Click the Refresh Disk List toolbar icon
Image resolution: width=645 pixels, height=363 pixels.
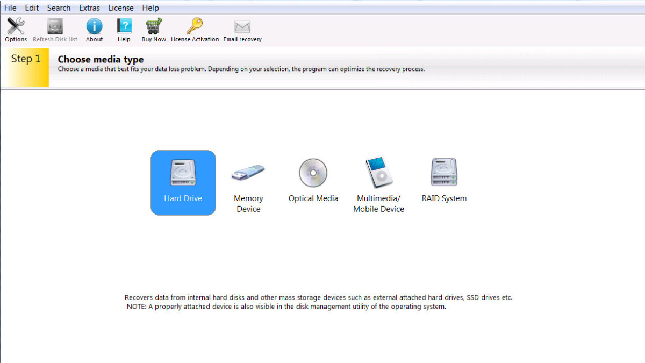[55, 27]
